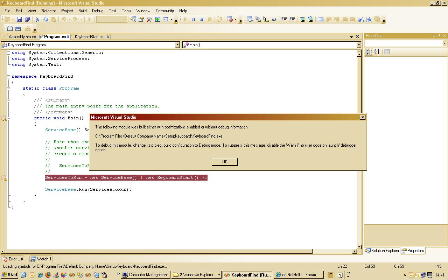Collapse the summary comment region
The width and height of the screenshot is (448, 280).
pyautogui.click(x=8, y=100)
